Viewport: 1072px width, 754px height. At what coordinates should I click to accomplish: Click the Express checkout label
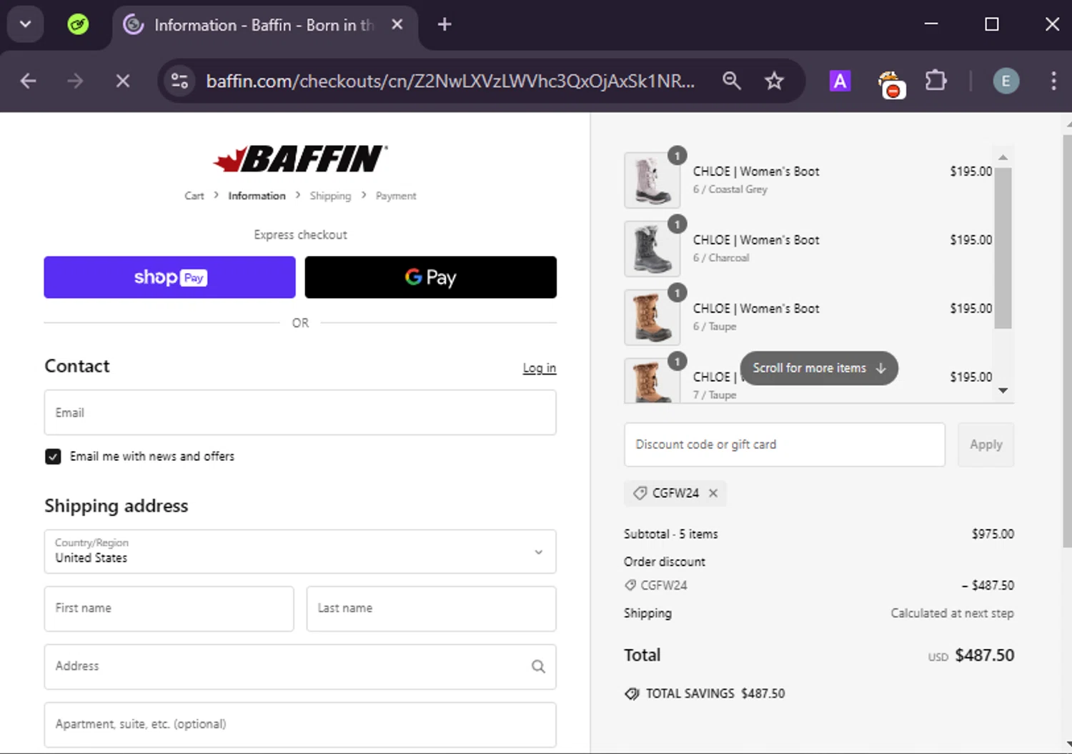coord(300,235)
